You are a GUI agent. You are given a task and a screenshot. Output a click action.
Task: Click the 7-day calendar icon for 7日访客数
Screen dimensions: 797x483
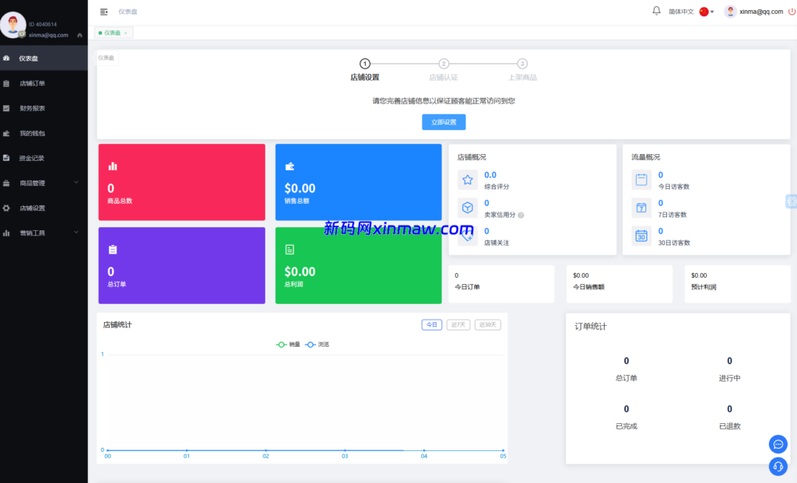(641, 208)
